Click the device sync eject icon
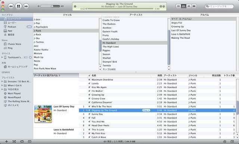This screenshot has width=239, height=144. point(30,57)
